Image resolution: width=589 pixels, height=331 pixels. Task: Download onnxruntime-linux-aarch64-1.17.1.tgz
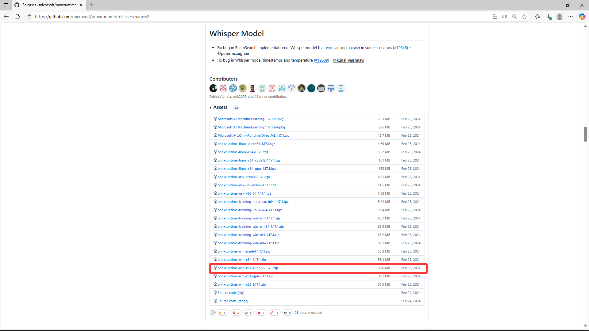pyautogui.click(x=246, y=144)
